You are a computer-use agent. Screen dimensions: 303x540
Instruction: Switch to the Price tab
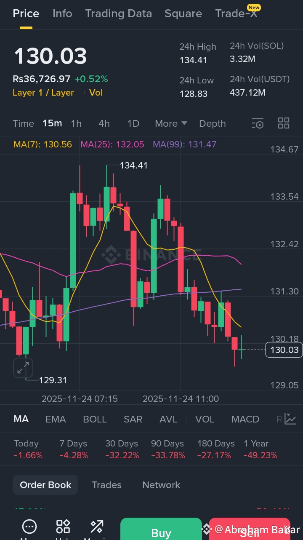pos(26,13)
